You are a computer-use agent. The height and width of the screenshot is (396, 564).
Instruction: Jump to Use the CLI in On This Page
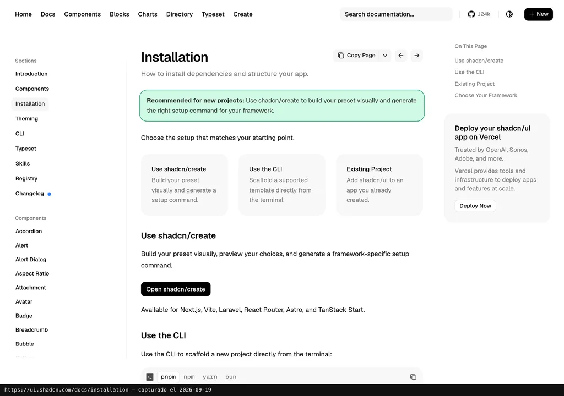point(469,72)
